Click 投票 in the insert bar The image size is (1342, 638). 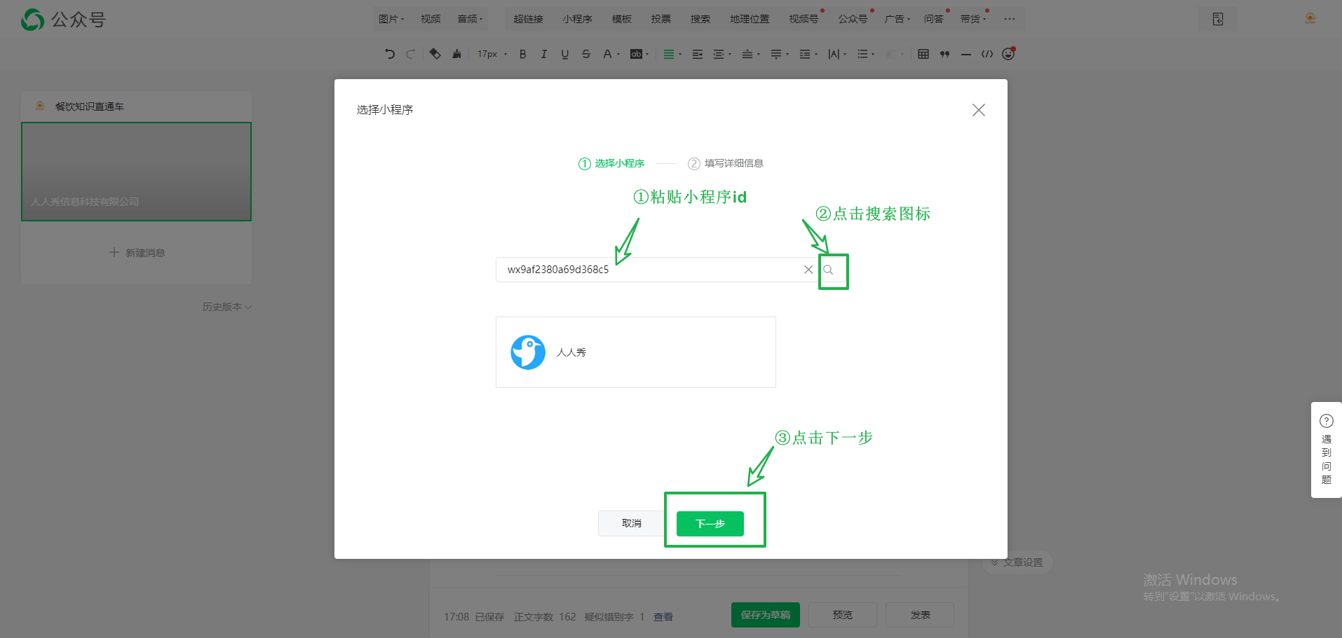point(660,19)
